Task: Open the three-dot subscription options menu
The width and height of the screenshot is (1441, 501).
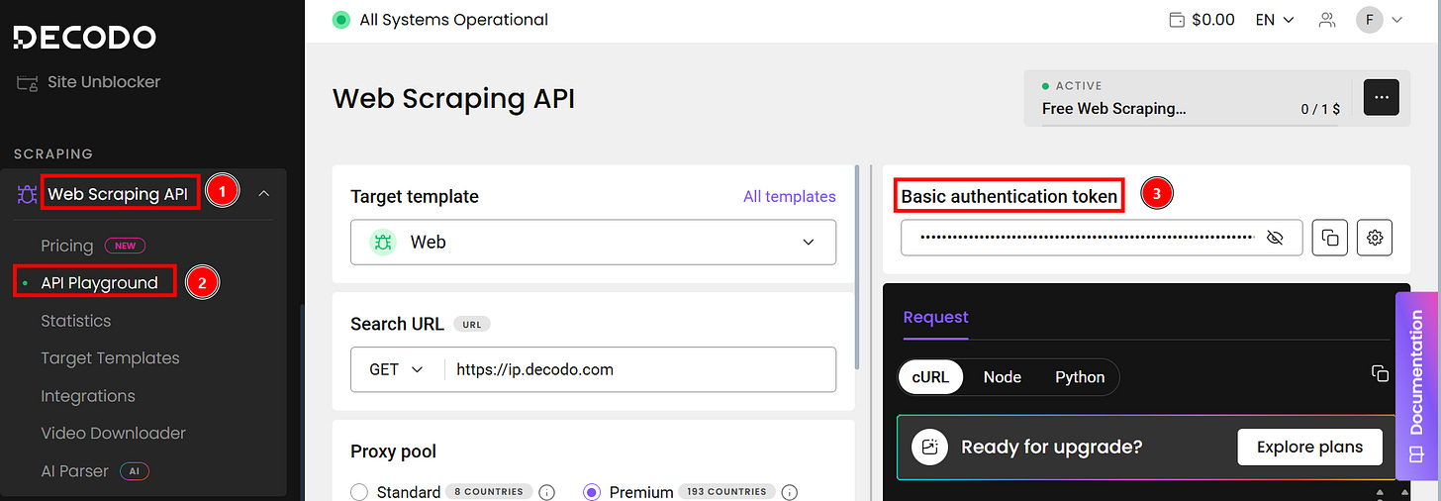Action: (1382, 97)
